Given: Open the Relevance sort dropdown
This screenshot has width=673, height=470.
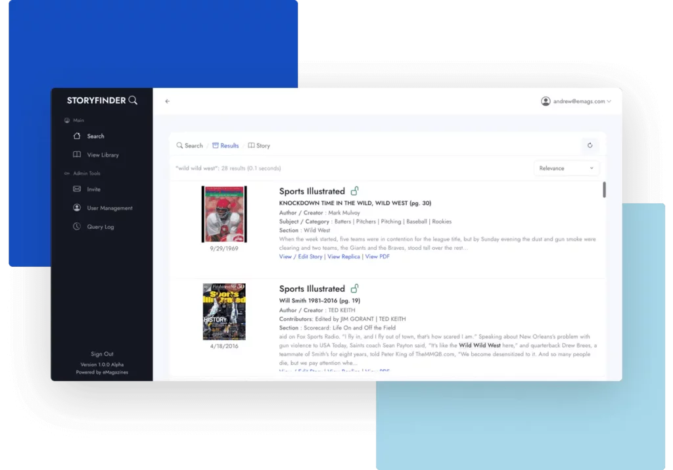Looking at the screenshot, I should [x=566, y=168].
